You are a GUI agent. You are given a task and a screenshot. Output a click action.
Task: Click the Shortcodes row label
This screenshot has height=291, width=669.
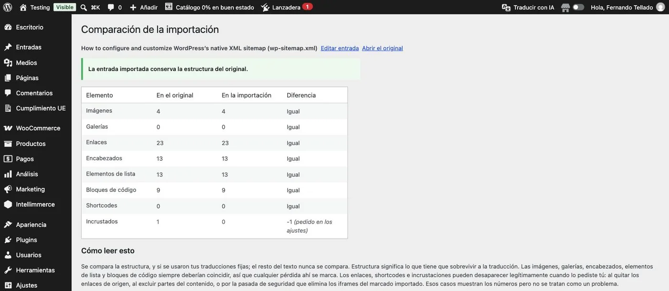[x=101, y=205]
